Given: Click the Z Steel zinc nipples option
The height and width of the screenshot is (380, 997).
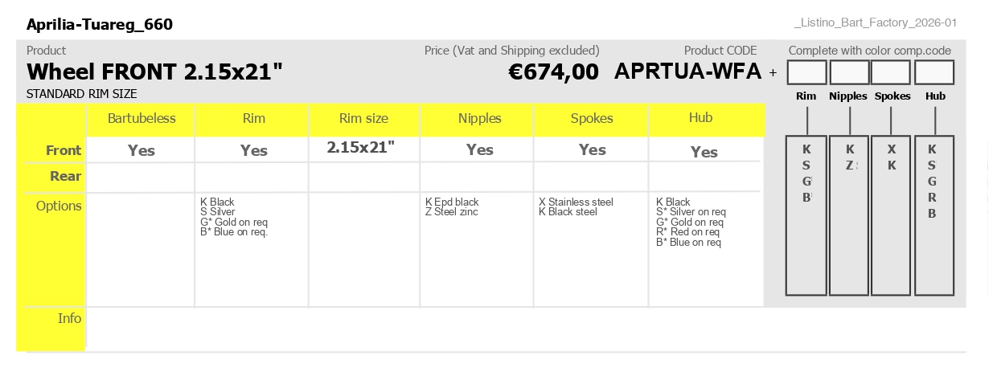Looking at the screenshot, I should 452,212.
